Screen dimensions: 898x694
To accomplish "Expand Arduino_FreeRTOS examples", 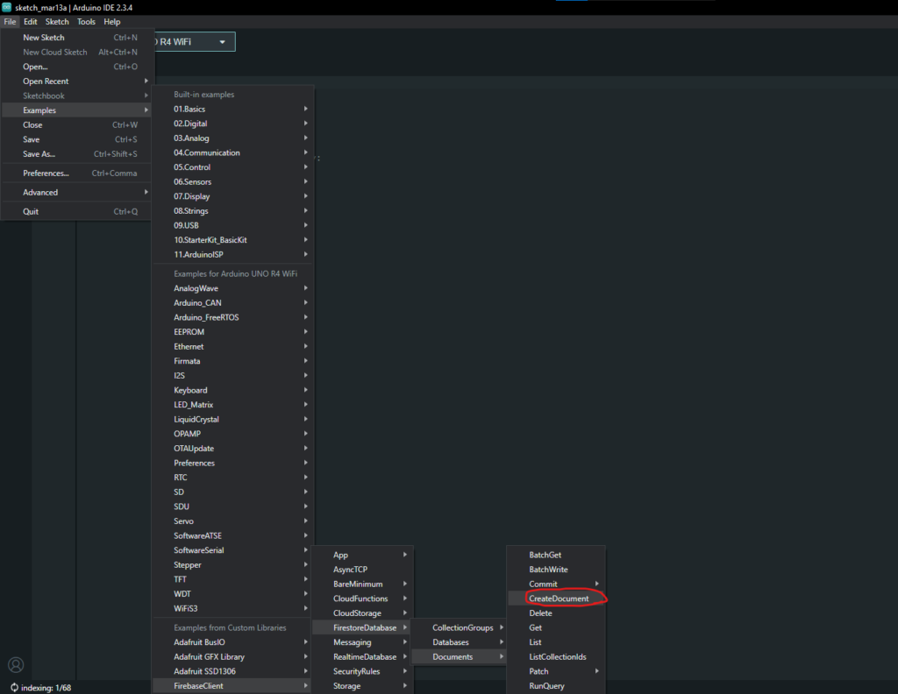I will click(233, 317).
